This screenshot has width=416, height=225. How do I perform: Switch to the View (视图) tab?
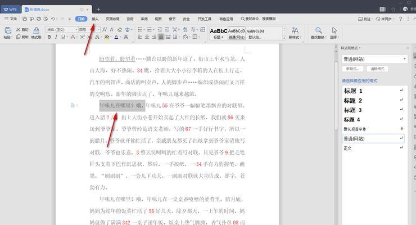click(158, 19)
